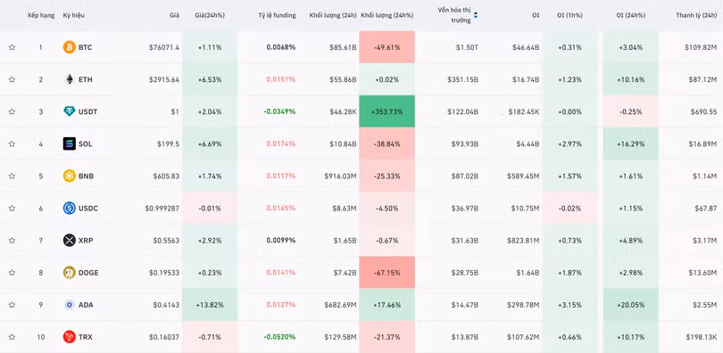Star ADA as a favorite
723x353 pixels.
12,305
